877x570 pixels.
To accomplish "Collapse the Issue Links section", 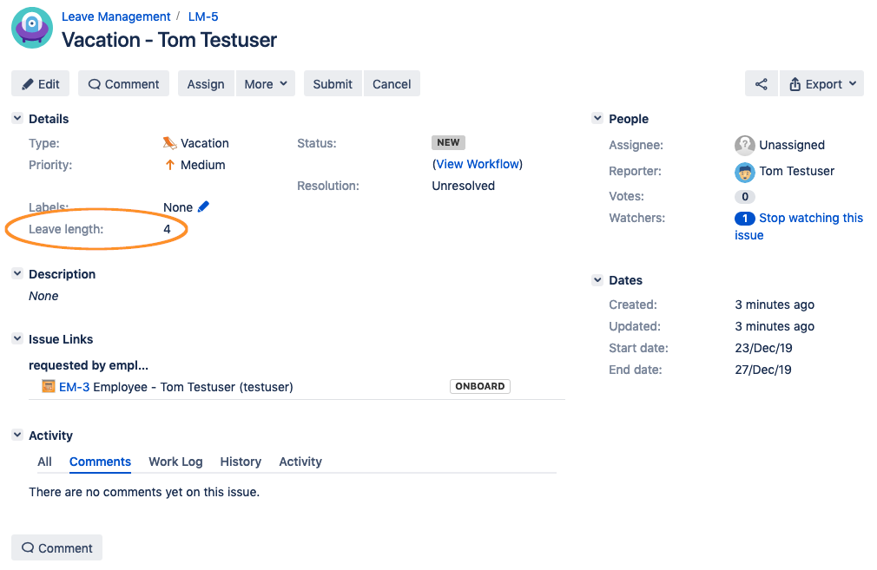I will point(17,338).
